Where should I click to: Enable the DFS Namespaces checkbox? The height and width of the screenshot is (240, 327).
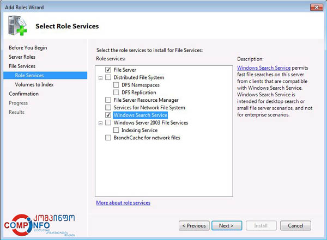116,85
